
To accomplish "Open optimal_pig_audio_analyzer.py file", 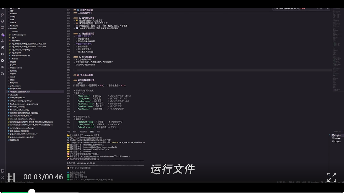I will coord(22,128).
